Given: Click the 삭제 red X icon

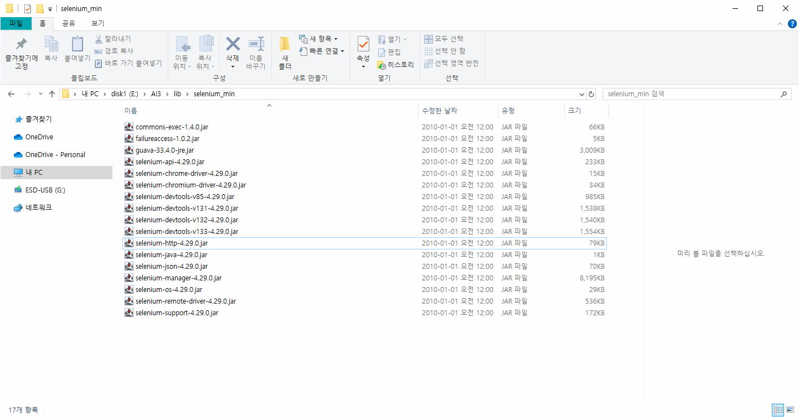Looking at the screenshot, I should pyautogui.click(x=233, y=44).
